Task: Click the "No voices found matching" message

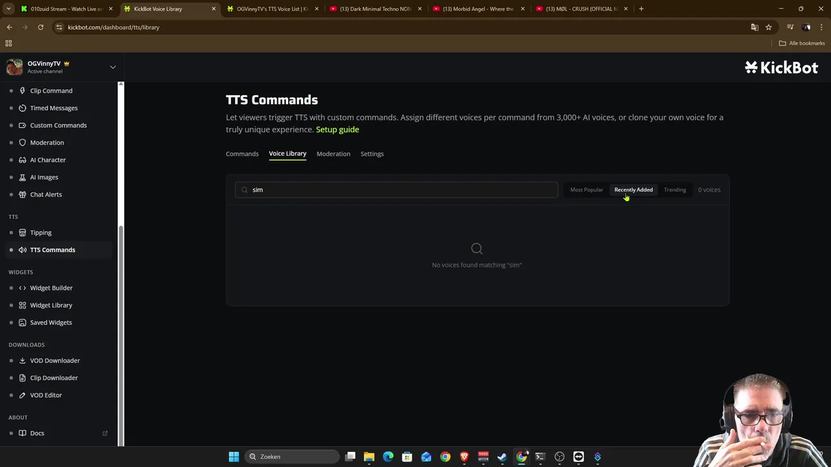Action: point(477,265)
